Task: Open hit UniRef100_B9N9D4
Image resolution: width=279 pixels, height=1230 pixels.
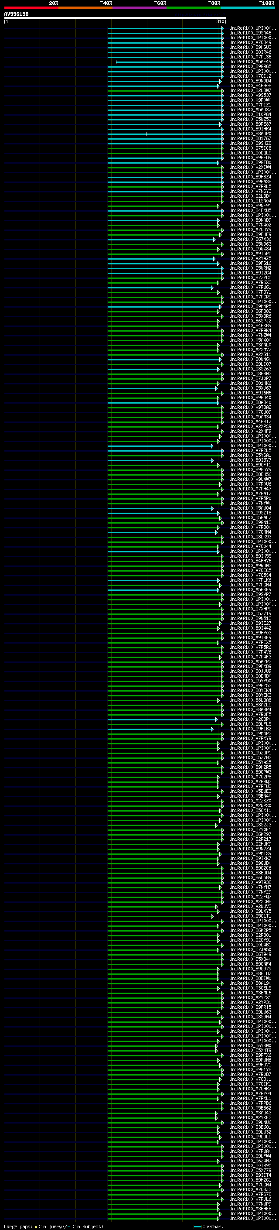Action: click(250, 81)
